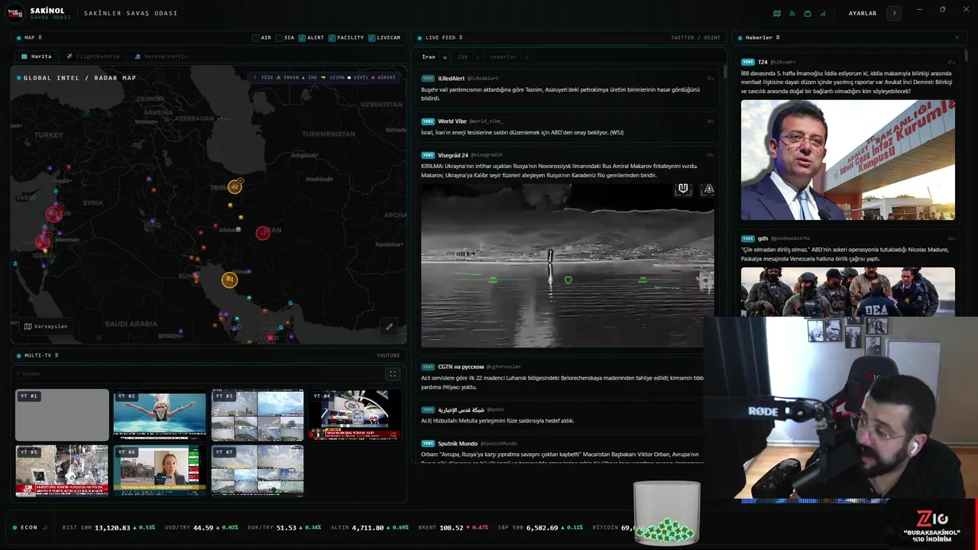This screenshot has height=550, width=978.
Task: Open the Varsayılan map style selector
Action: 46,326
